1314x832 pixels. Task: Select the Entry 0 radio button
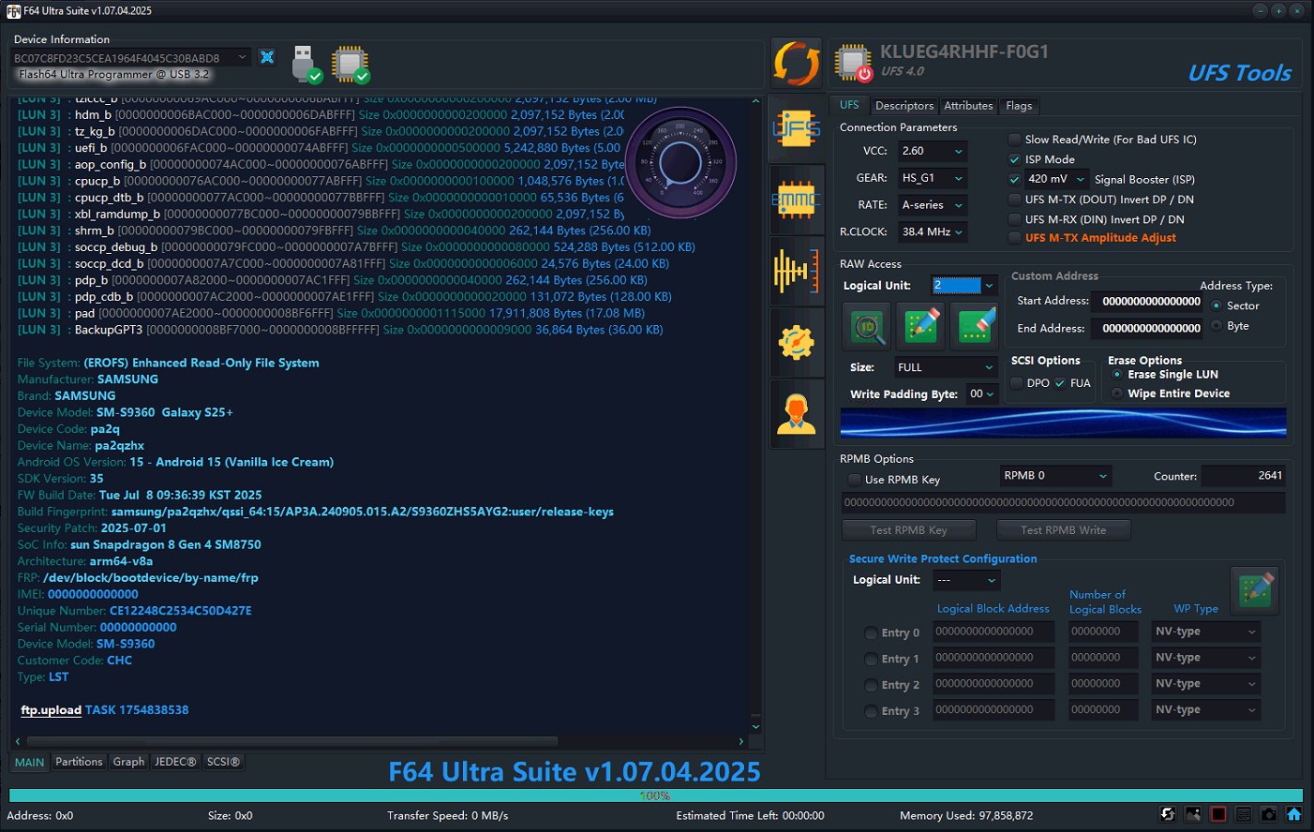pos(872,633)
